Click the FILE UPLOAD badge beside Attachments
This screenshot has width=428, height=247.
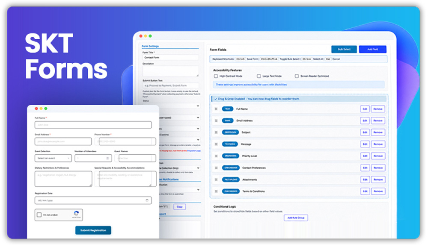pyautogui.click(x=231, y=179)
